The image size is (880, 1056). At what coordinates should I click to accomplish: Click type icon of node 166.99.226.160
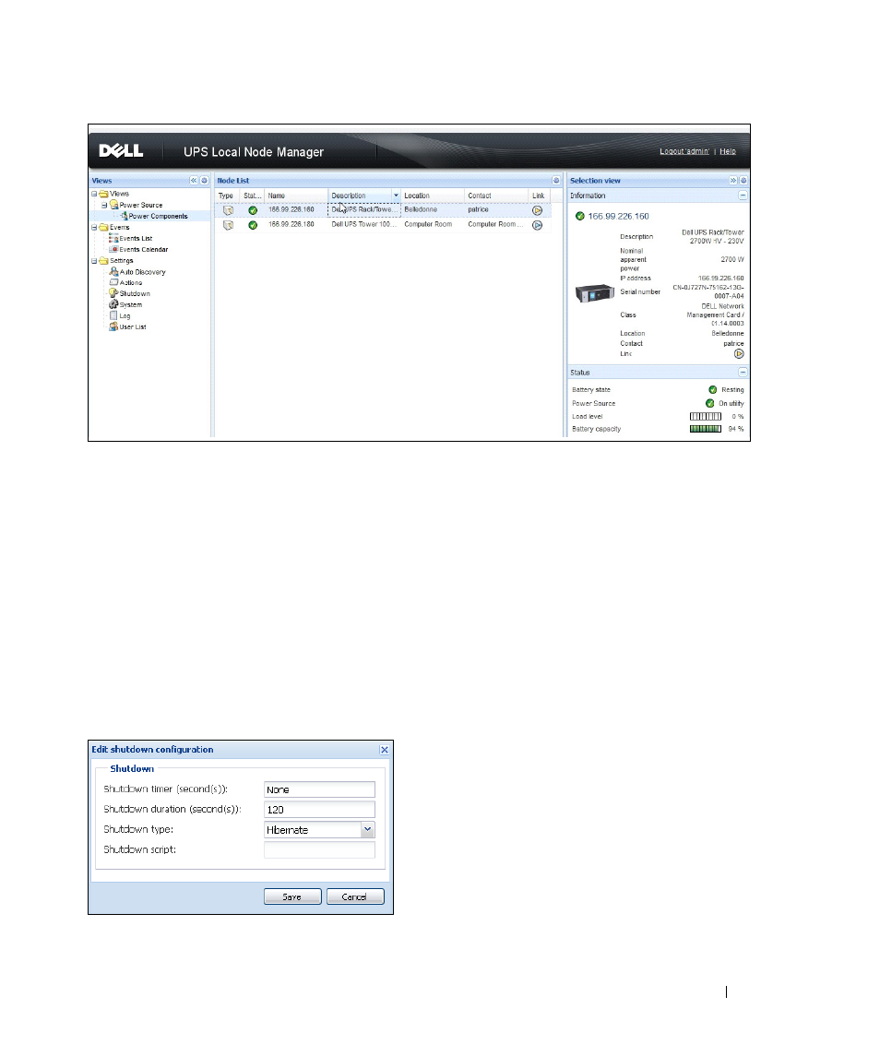(228, 210)
